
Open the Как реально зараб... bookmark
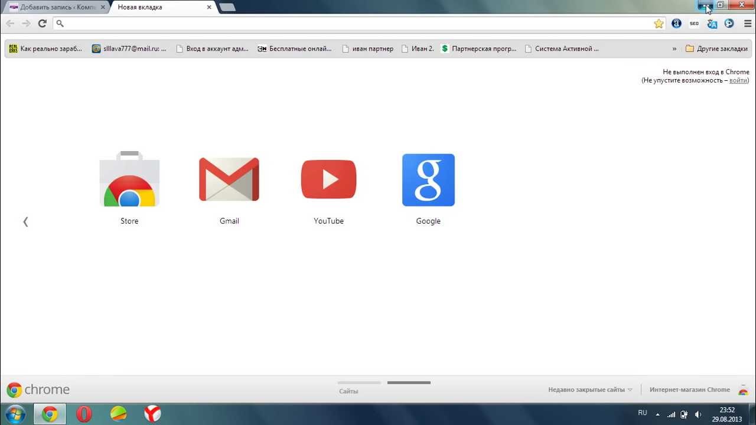45,49
